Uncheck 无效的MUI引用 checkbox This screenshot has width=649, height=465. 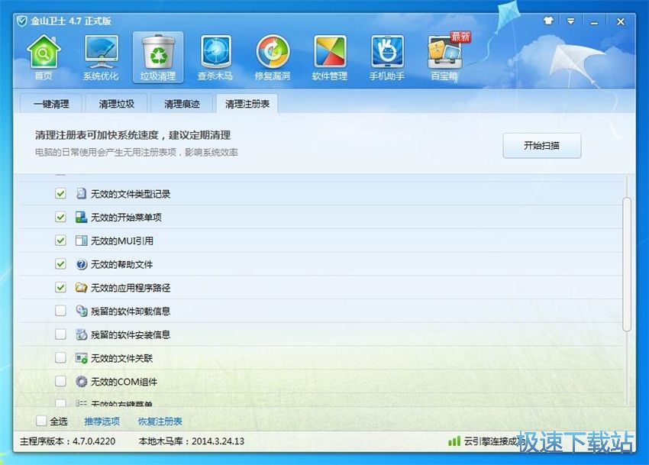(60, 241)
